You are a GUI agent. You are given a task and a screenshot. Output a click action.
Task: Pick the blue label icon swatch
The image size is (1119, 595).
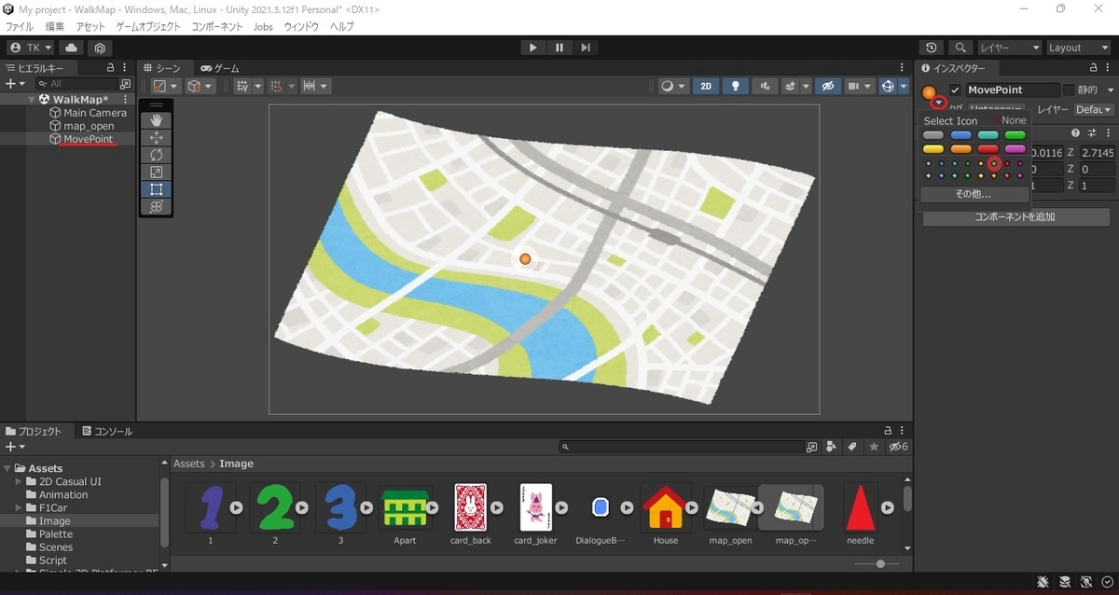[960, 135]
